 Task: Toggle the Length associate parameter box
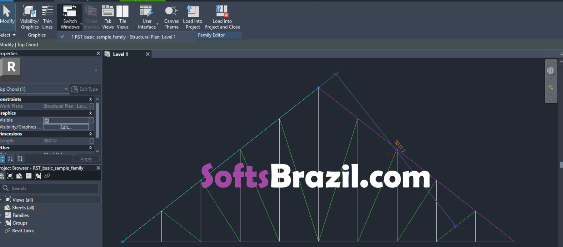click(92, 141)
